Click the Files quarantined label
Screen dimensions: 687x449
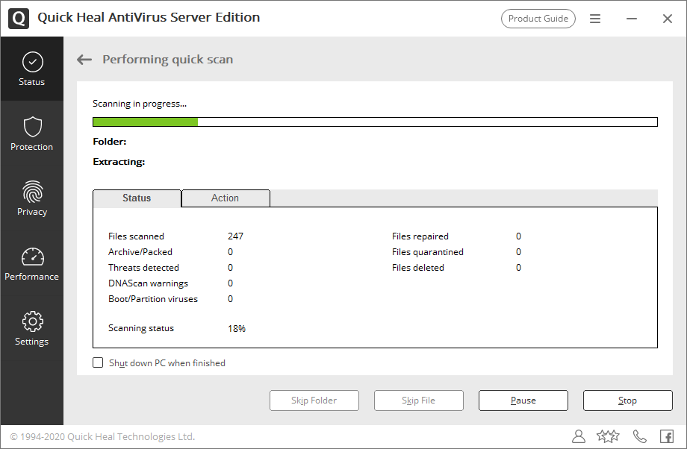coord(428,252)
